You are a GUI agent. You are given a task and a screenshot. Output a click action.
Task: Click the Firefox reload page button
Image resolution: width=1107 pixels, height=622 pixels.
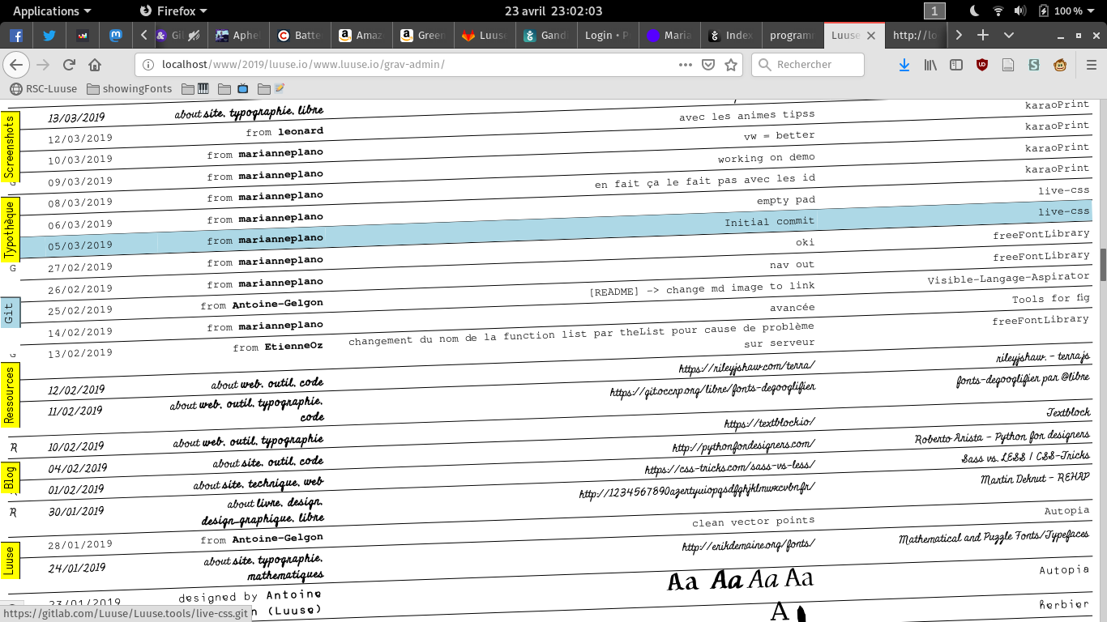(69, 65)
